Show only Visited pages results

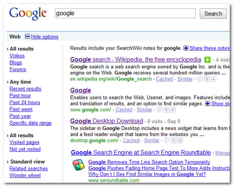pos(24,142)
